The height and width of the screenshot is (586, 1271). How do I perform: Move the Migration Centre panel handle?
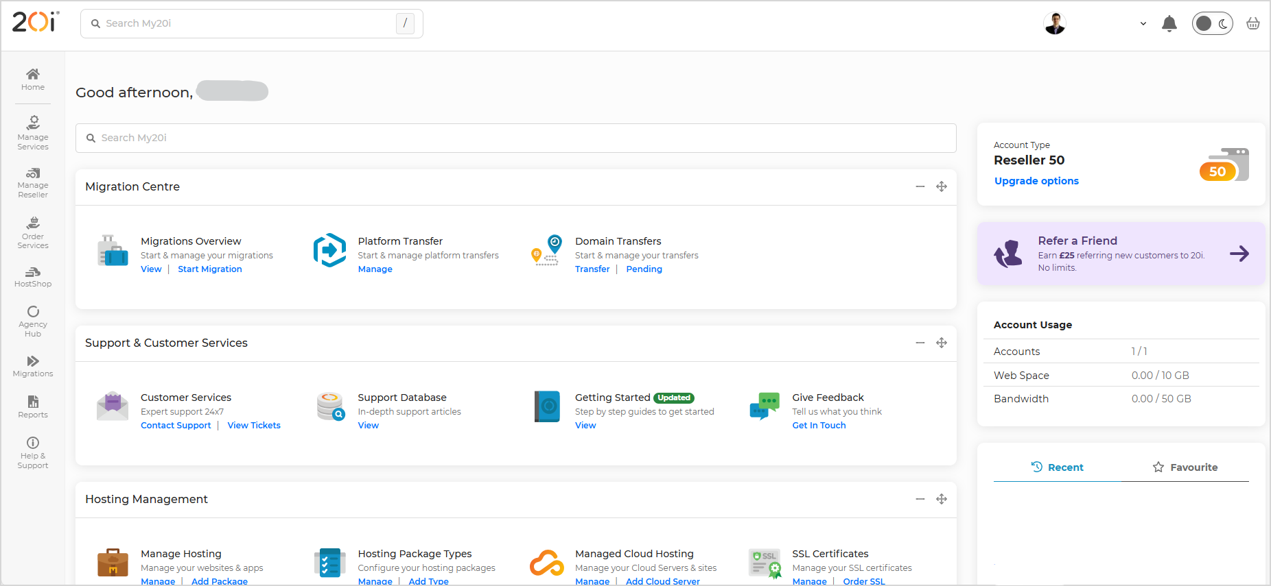pos(942,186)
